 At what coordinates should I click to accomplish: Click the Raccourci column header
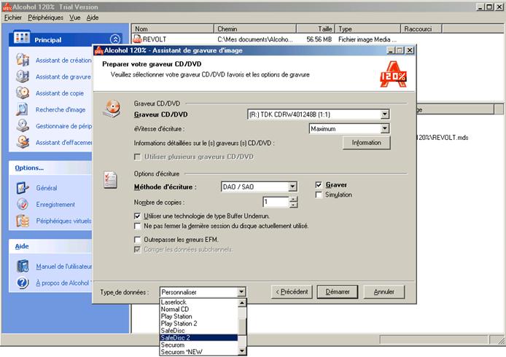(x=421, y=28)
